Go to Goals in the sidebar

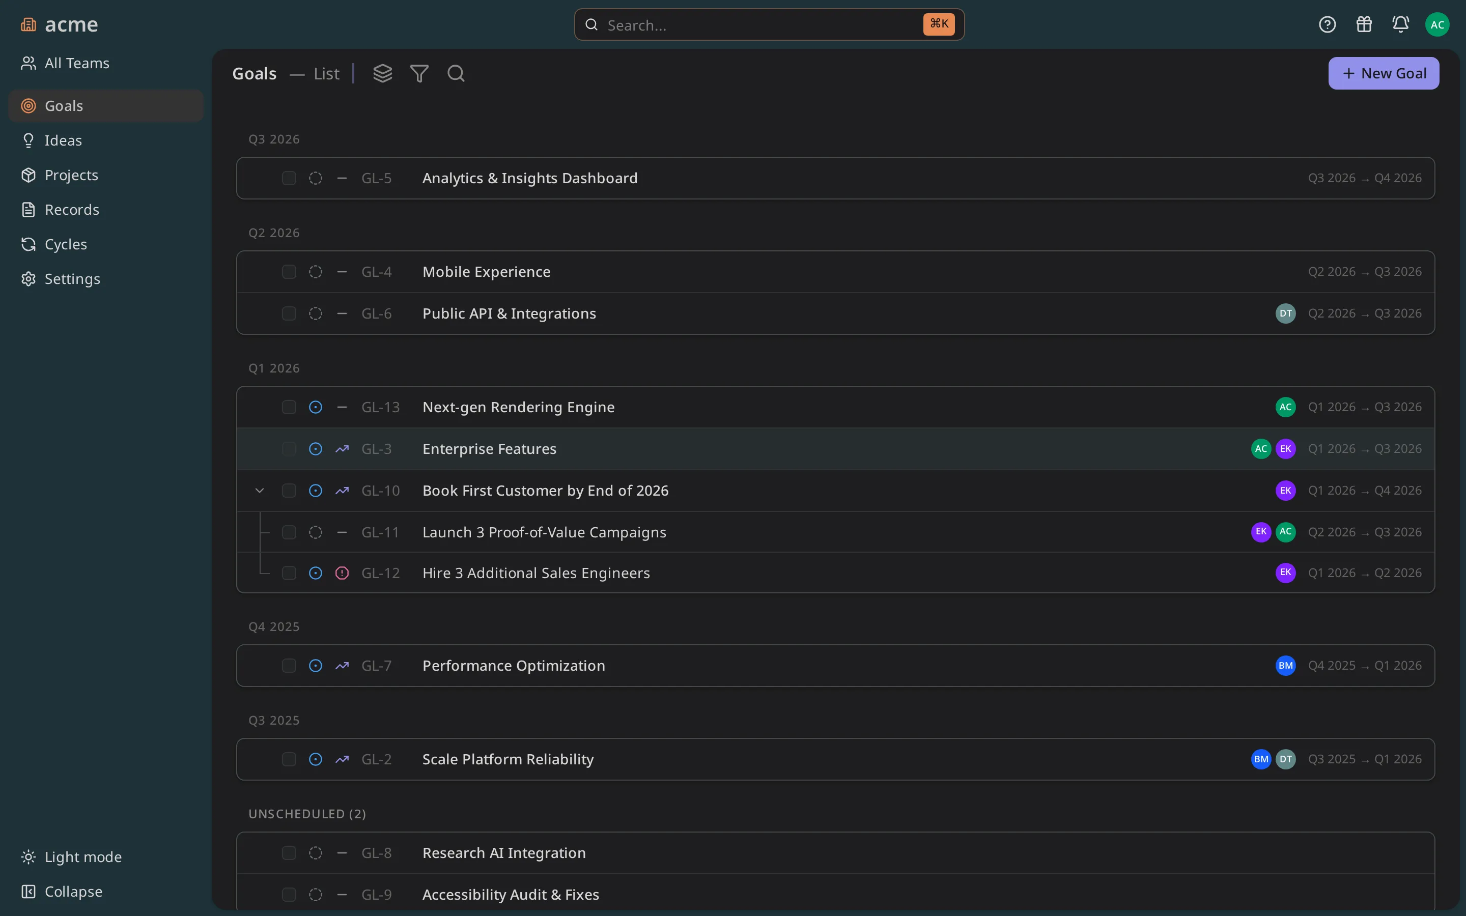tap(106, 106)
